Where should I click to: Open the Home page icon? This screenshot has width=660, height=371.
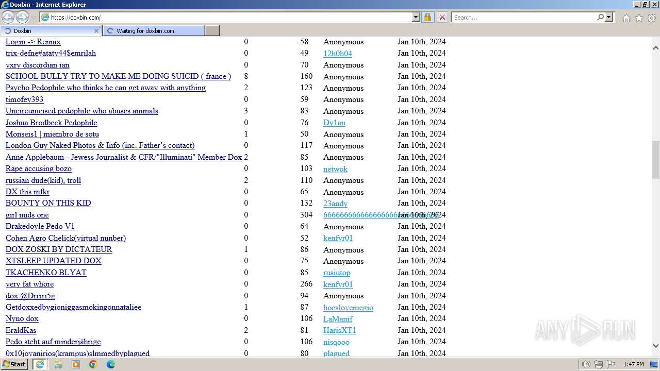click(626, 18)
